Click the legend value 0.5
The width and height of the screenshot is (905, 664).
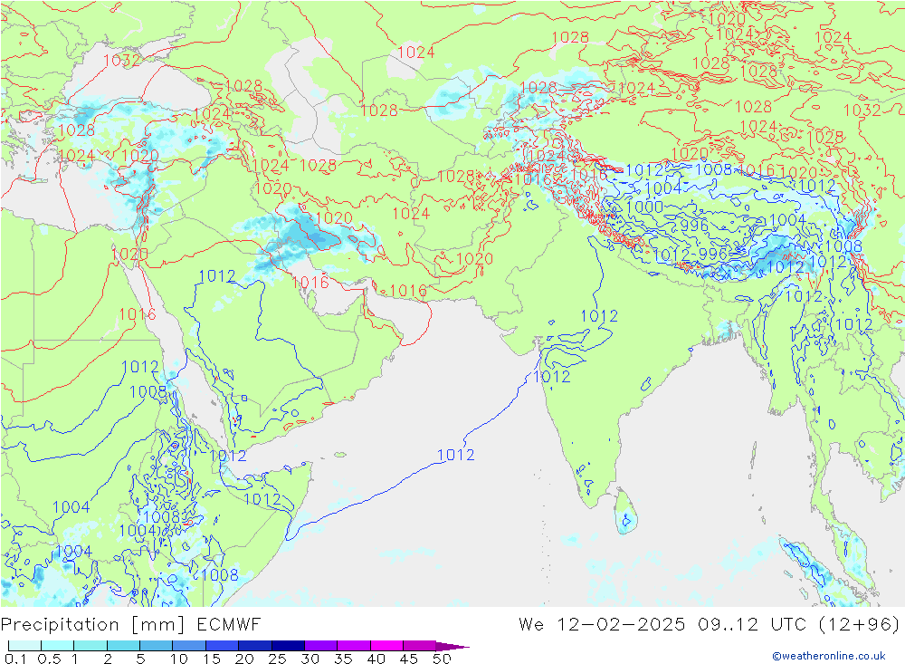click(x=49, y=659)
